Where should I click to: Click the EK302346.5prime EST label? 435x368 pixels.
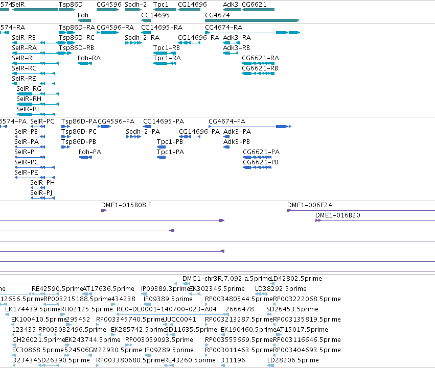pos(217,288)
